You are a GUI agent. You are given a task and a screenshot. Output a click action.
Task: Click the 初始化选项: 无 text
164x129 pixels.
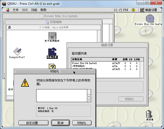point(46,111)
